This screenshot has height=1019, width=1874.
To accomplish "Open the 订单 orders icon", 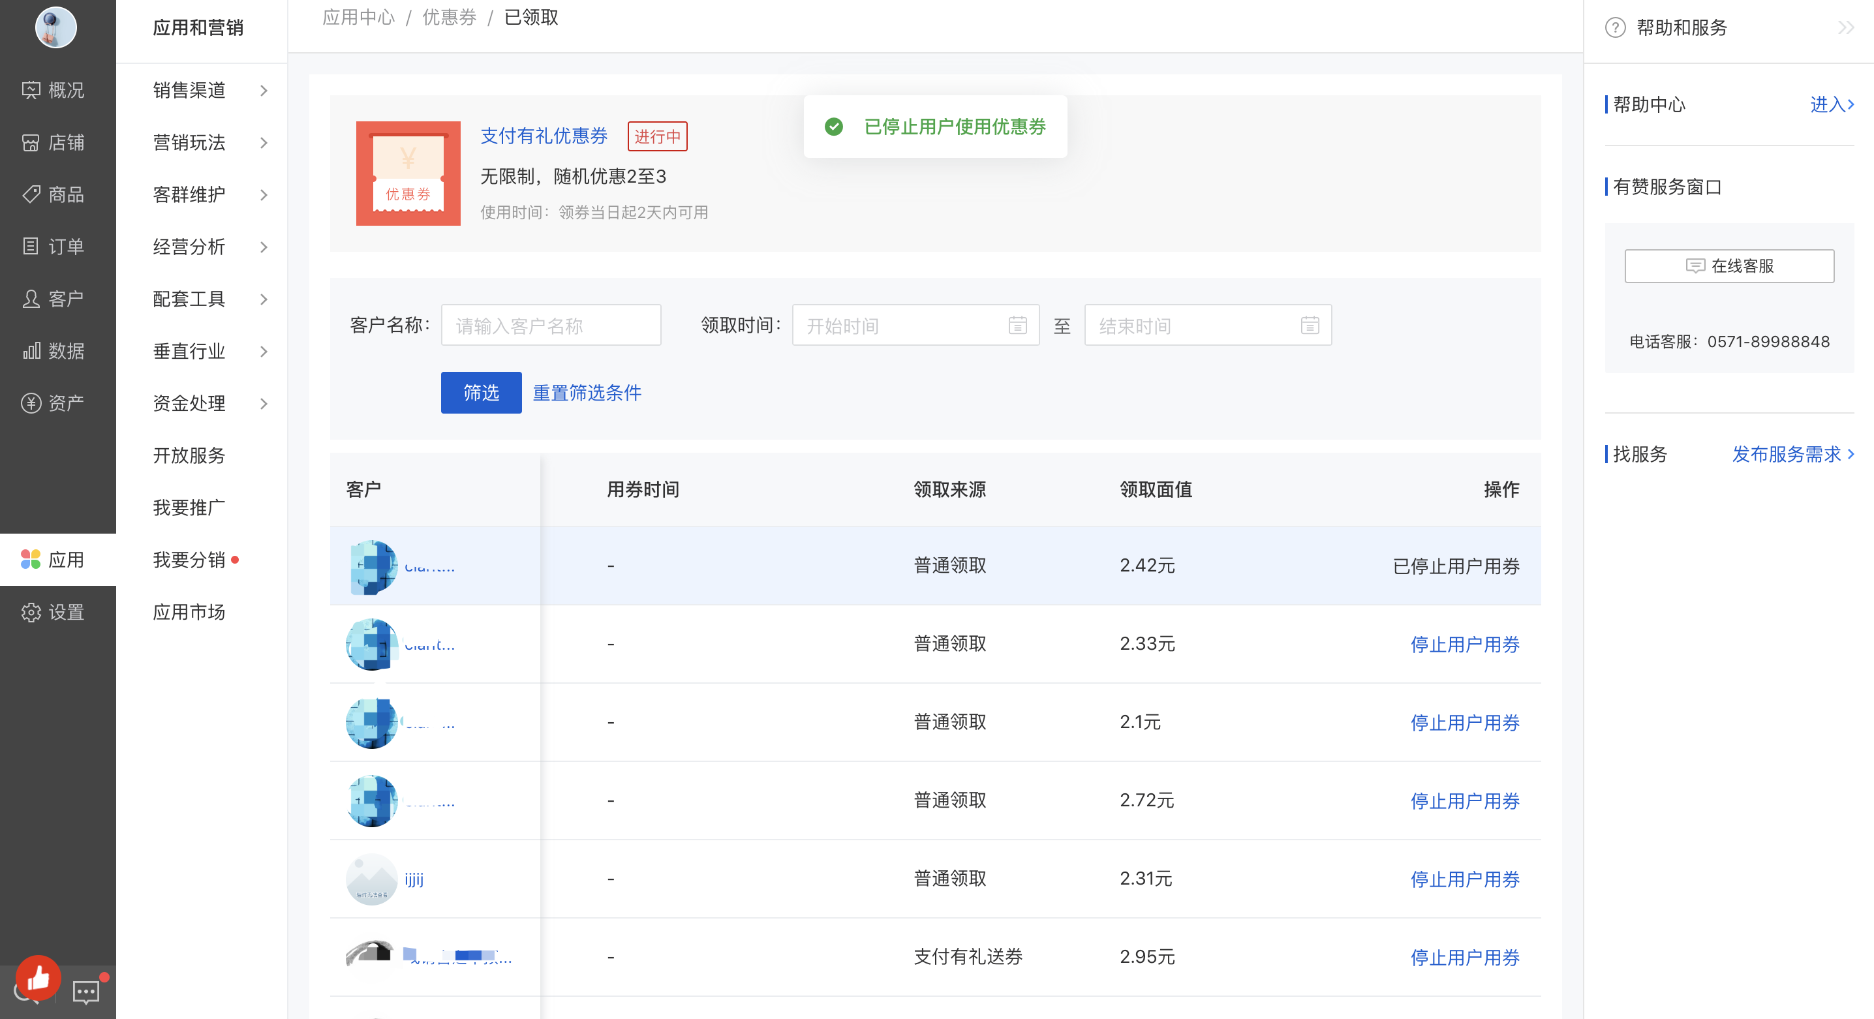I will point(31,247).
